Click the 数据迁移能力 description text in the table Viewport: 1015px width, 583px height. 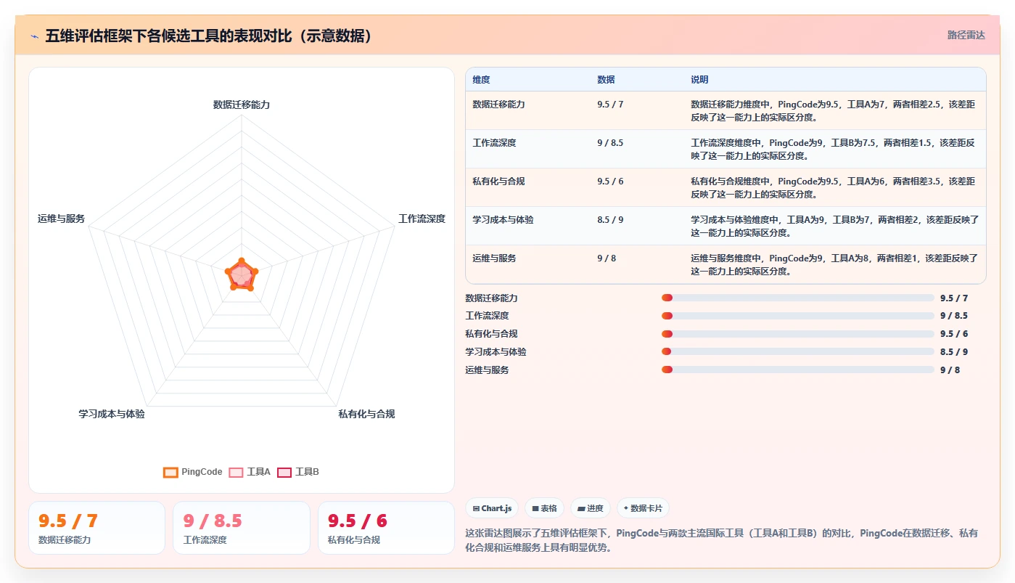(834, 110)
